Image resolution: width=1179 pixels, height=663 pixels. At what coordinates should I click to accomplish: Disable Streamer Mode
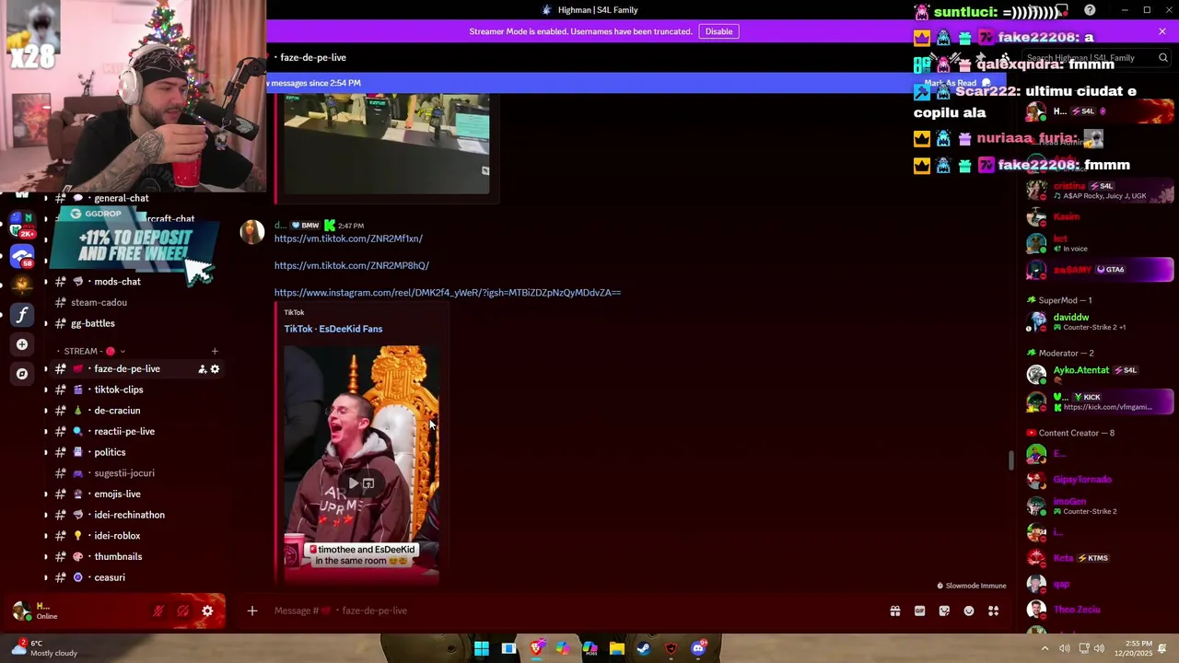[718, 31]
